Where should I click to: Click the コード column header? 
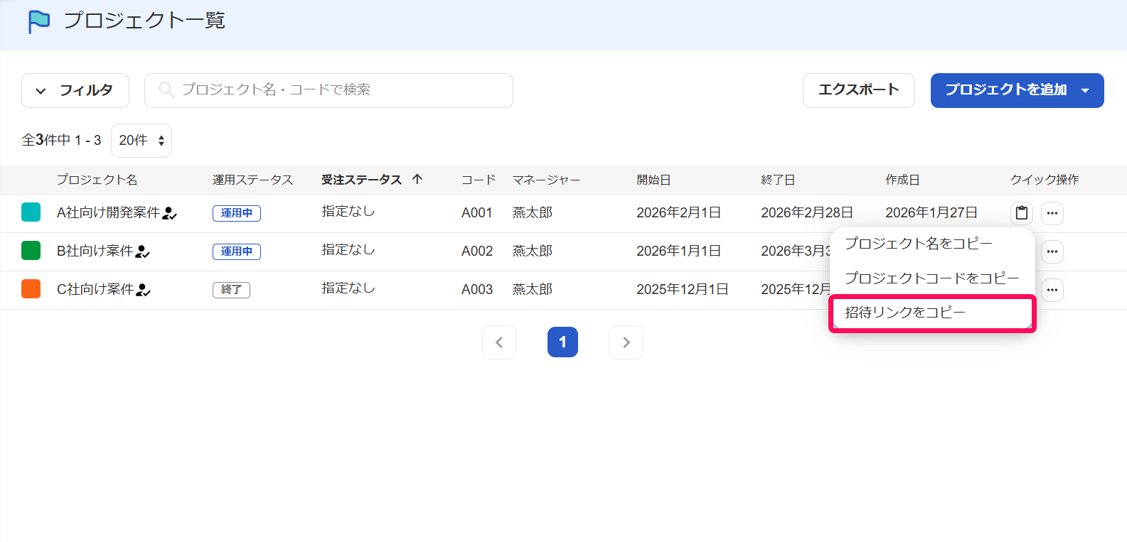479,180
